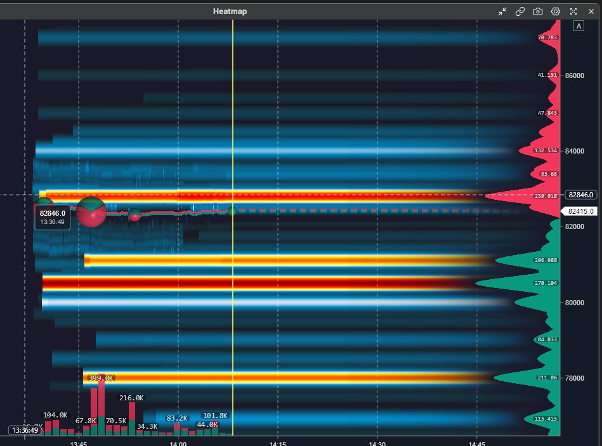Click the 83.2K volume bar label
Image resolution: width=602 pixels, height=446 pixels.
pos(177,418)
